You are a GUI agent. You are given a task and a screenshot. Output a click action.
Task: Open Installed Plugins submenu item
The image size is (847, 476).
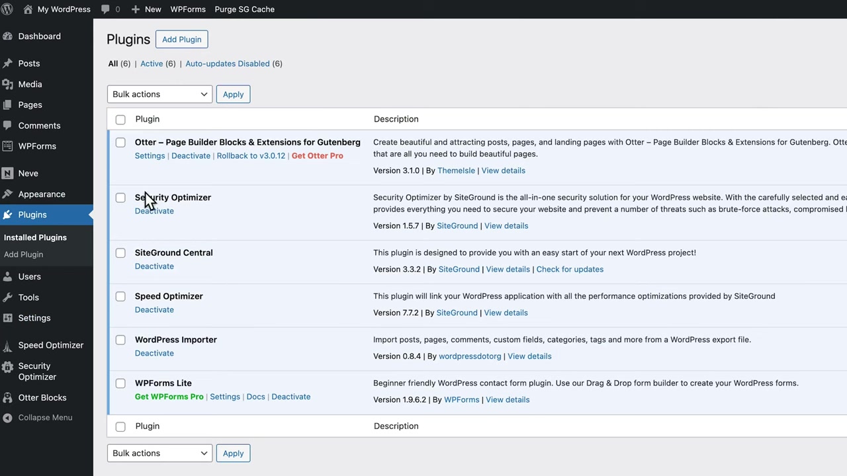(35, 237)
